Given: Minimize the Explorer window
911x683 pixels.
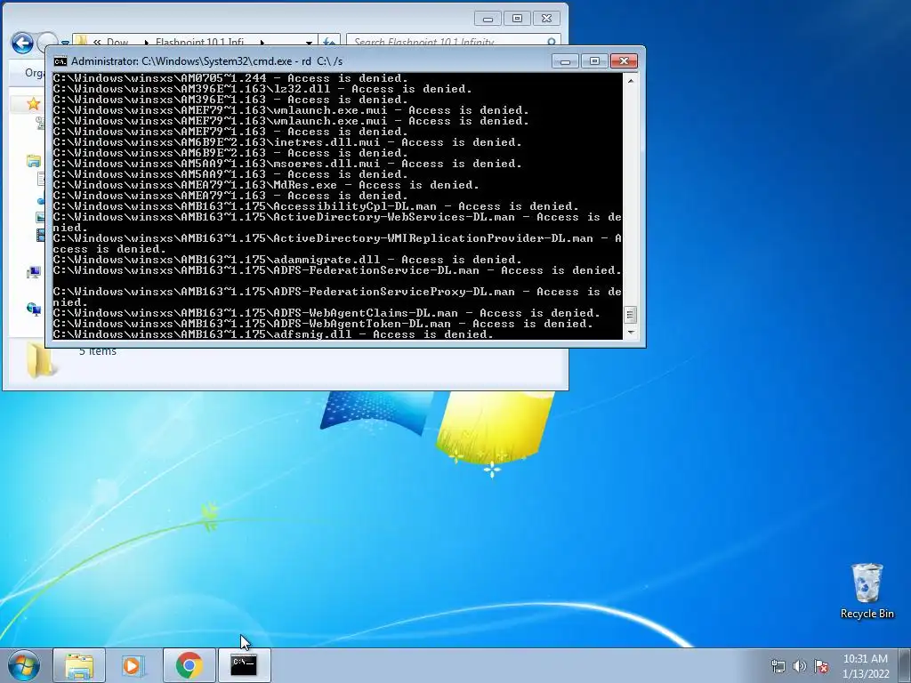Looking at the screenshot, I should [x=488, y=19].
